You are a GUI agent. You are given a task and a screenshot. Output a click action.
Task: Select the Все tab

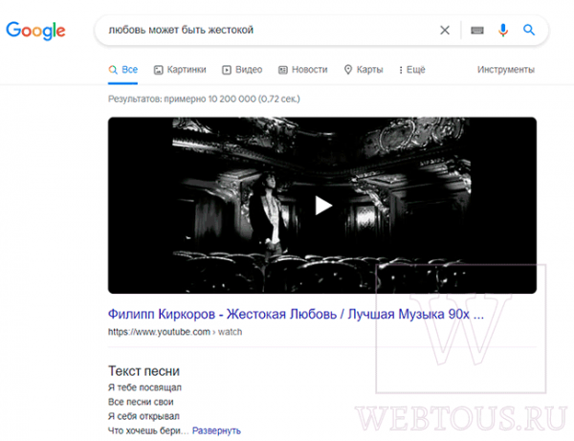[123, 70]
